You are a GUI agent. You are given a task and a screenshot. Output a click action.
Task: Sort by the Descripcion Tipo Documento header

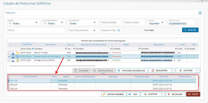pos(94,45)
